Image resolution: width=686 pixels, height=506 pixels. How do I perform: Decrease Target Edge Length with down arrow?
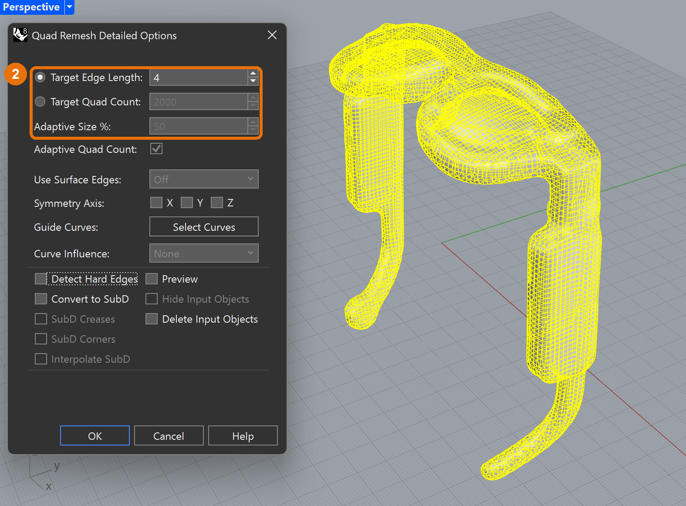tap(253, 81)
